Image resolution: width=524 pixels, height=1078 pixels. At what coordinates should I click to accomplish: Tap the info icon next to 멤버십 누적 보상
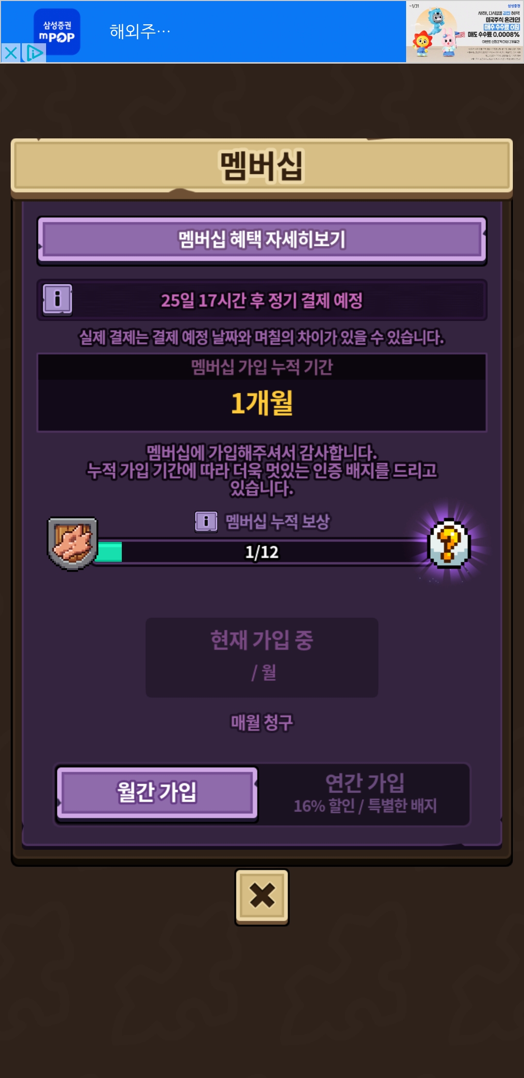click(x=206, y=522)
